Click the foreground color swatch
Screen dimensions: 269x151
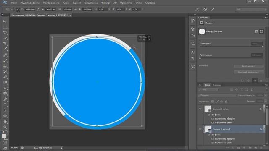[4, 136]
